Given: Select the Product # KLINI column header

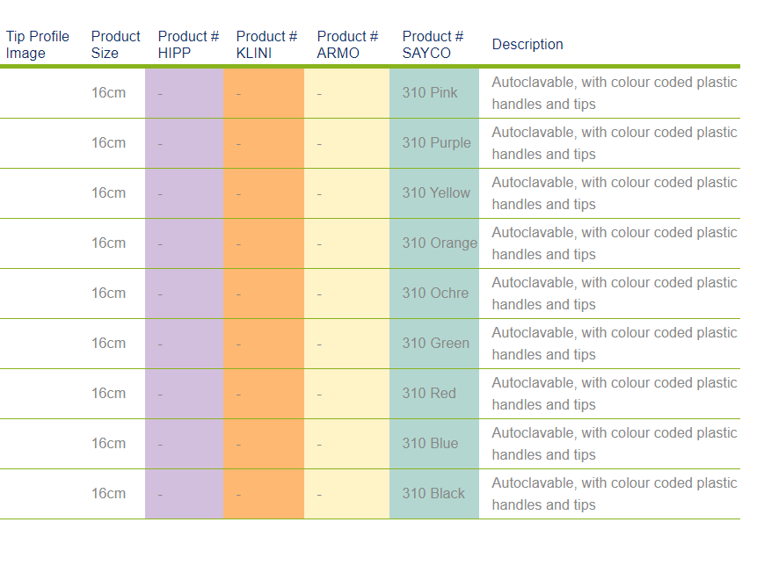Looking at the screenshot, I should point(266,45).
